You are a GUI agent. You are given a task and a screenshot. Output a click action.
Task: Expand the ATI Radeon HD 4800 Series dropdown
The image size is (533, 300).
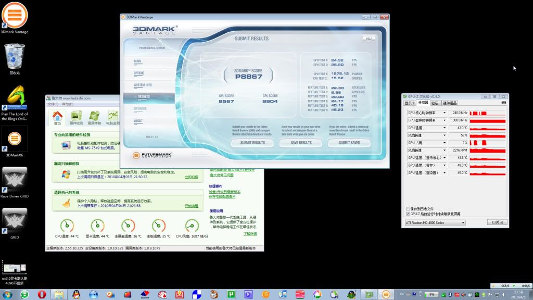coord(463,222)
